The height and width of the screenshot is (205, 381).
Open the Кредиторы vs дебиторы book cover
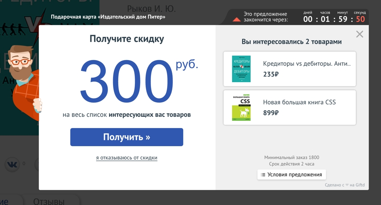[241, 69]
